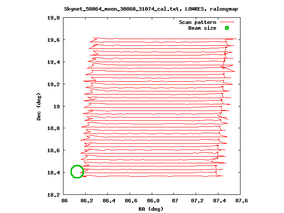
Task: Click the 86.6 RA axis tick label
Action: 131,201
